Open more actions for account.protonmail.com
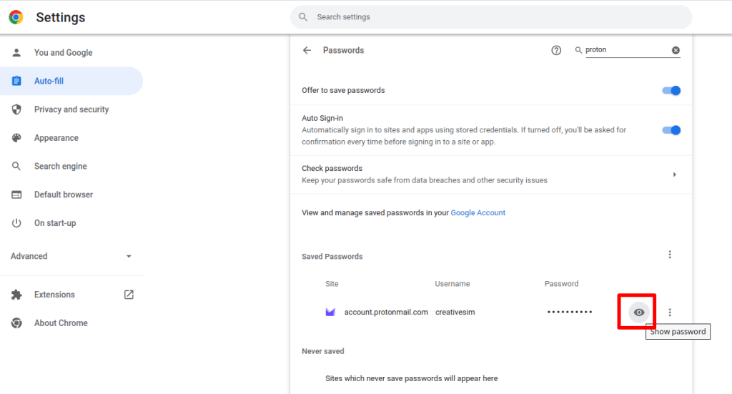Screen dimensions: 732x394 pyautogui.click(x=670, y=312)
